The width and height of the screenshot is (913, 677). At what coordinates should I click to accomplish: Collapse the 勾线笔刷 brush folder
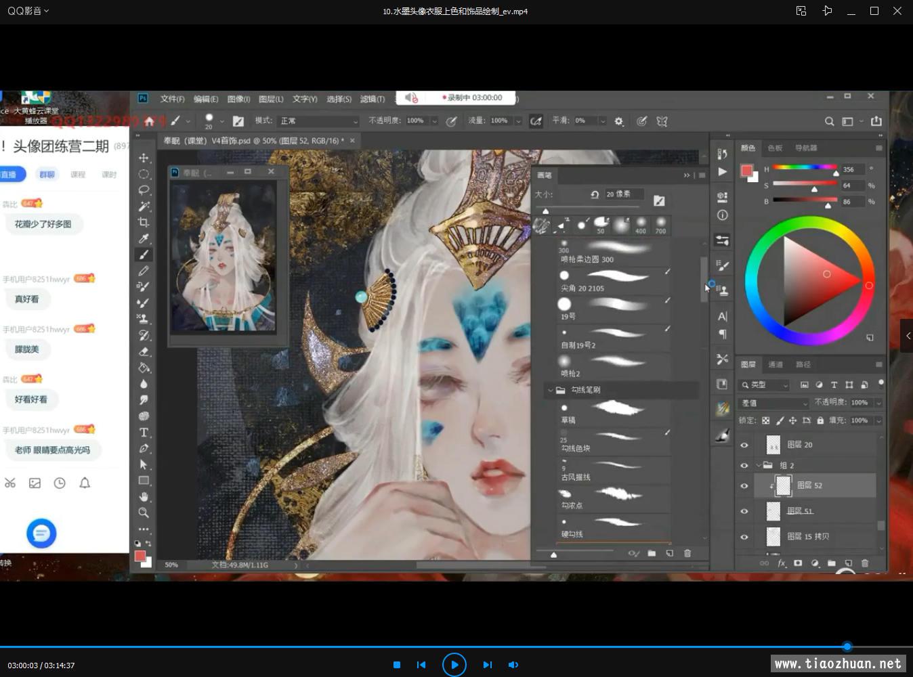point(549,391)
